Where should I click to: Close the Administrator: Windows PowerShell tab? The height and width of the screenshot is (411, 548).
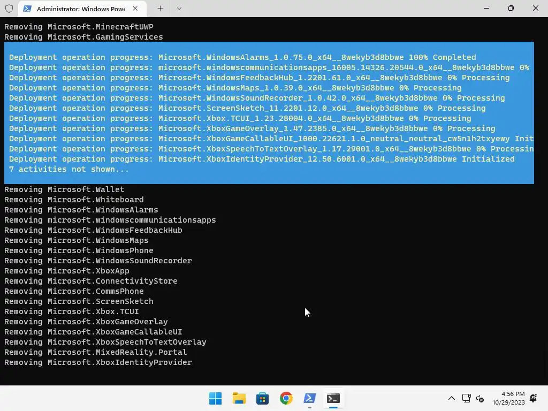pyautogui.click(x=135, y=9)
